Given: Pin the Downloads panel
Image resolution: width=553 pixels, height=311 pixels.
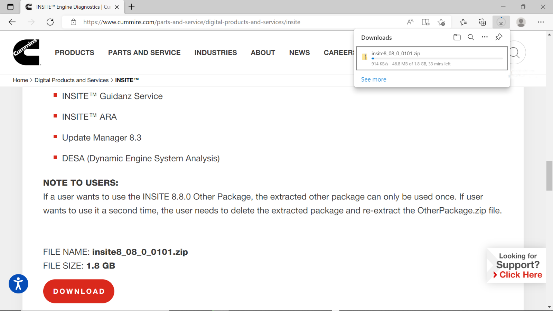Looking at the screenshot, I should pos(499,37).
